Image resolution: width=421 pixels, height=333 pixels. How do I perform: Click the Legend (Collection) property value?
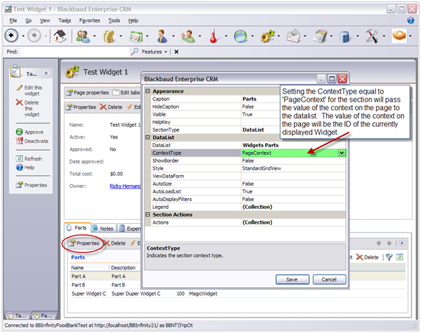[294, 207]
